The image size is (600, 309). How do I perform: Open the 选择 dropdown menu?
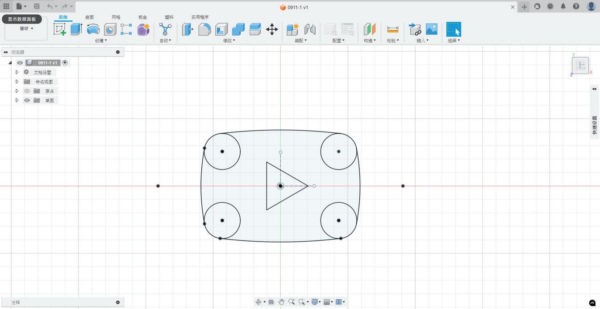click(x=454, y=41)
